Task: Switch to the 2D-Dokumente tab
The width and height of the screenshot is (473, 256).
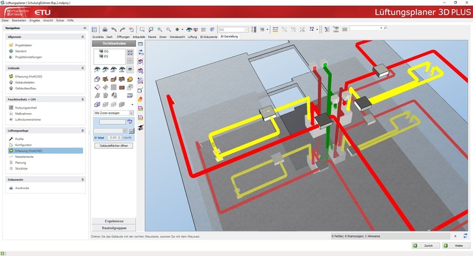Action: click(209, 37)
